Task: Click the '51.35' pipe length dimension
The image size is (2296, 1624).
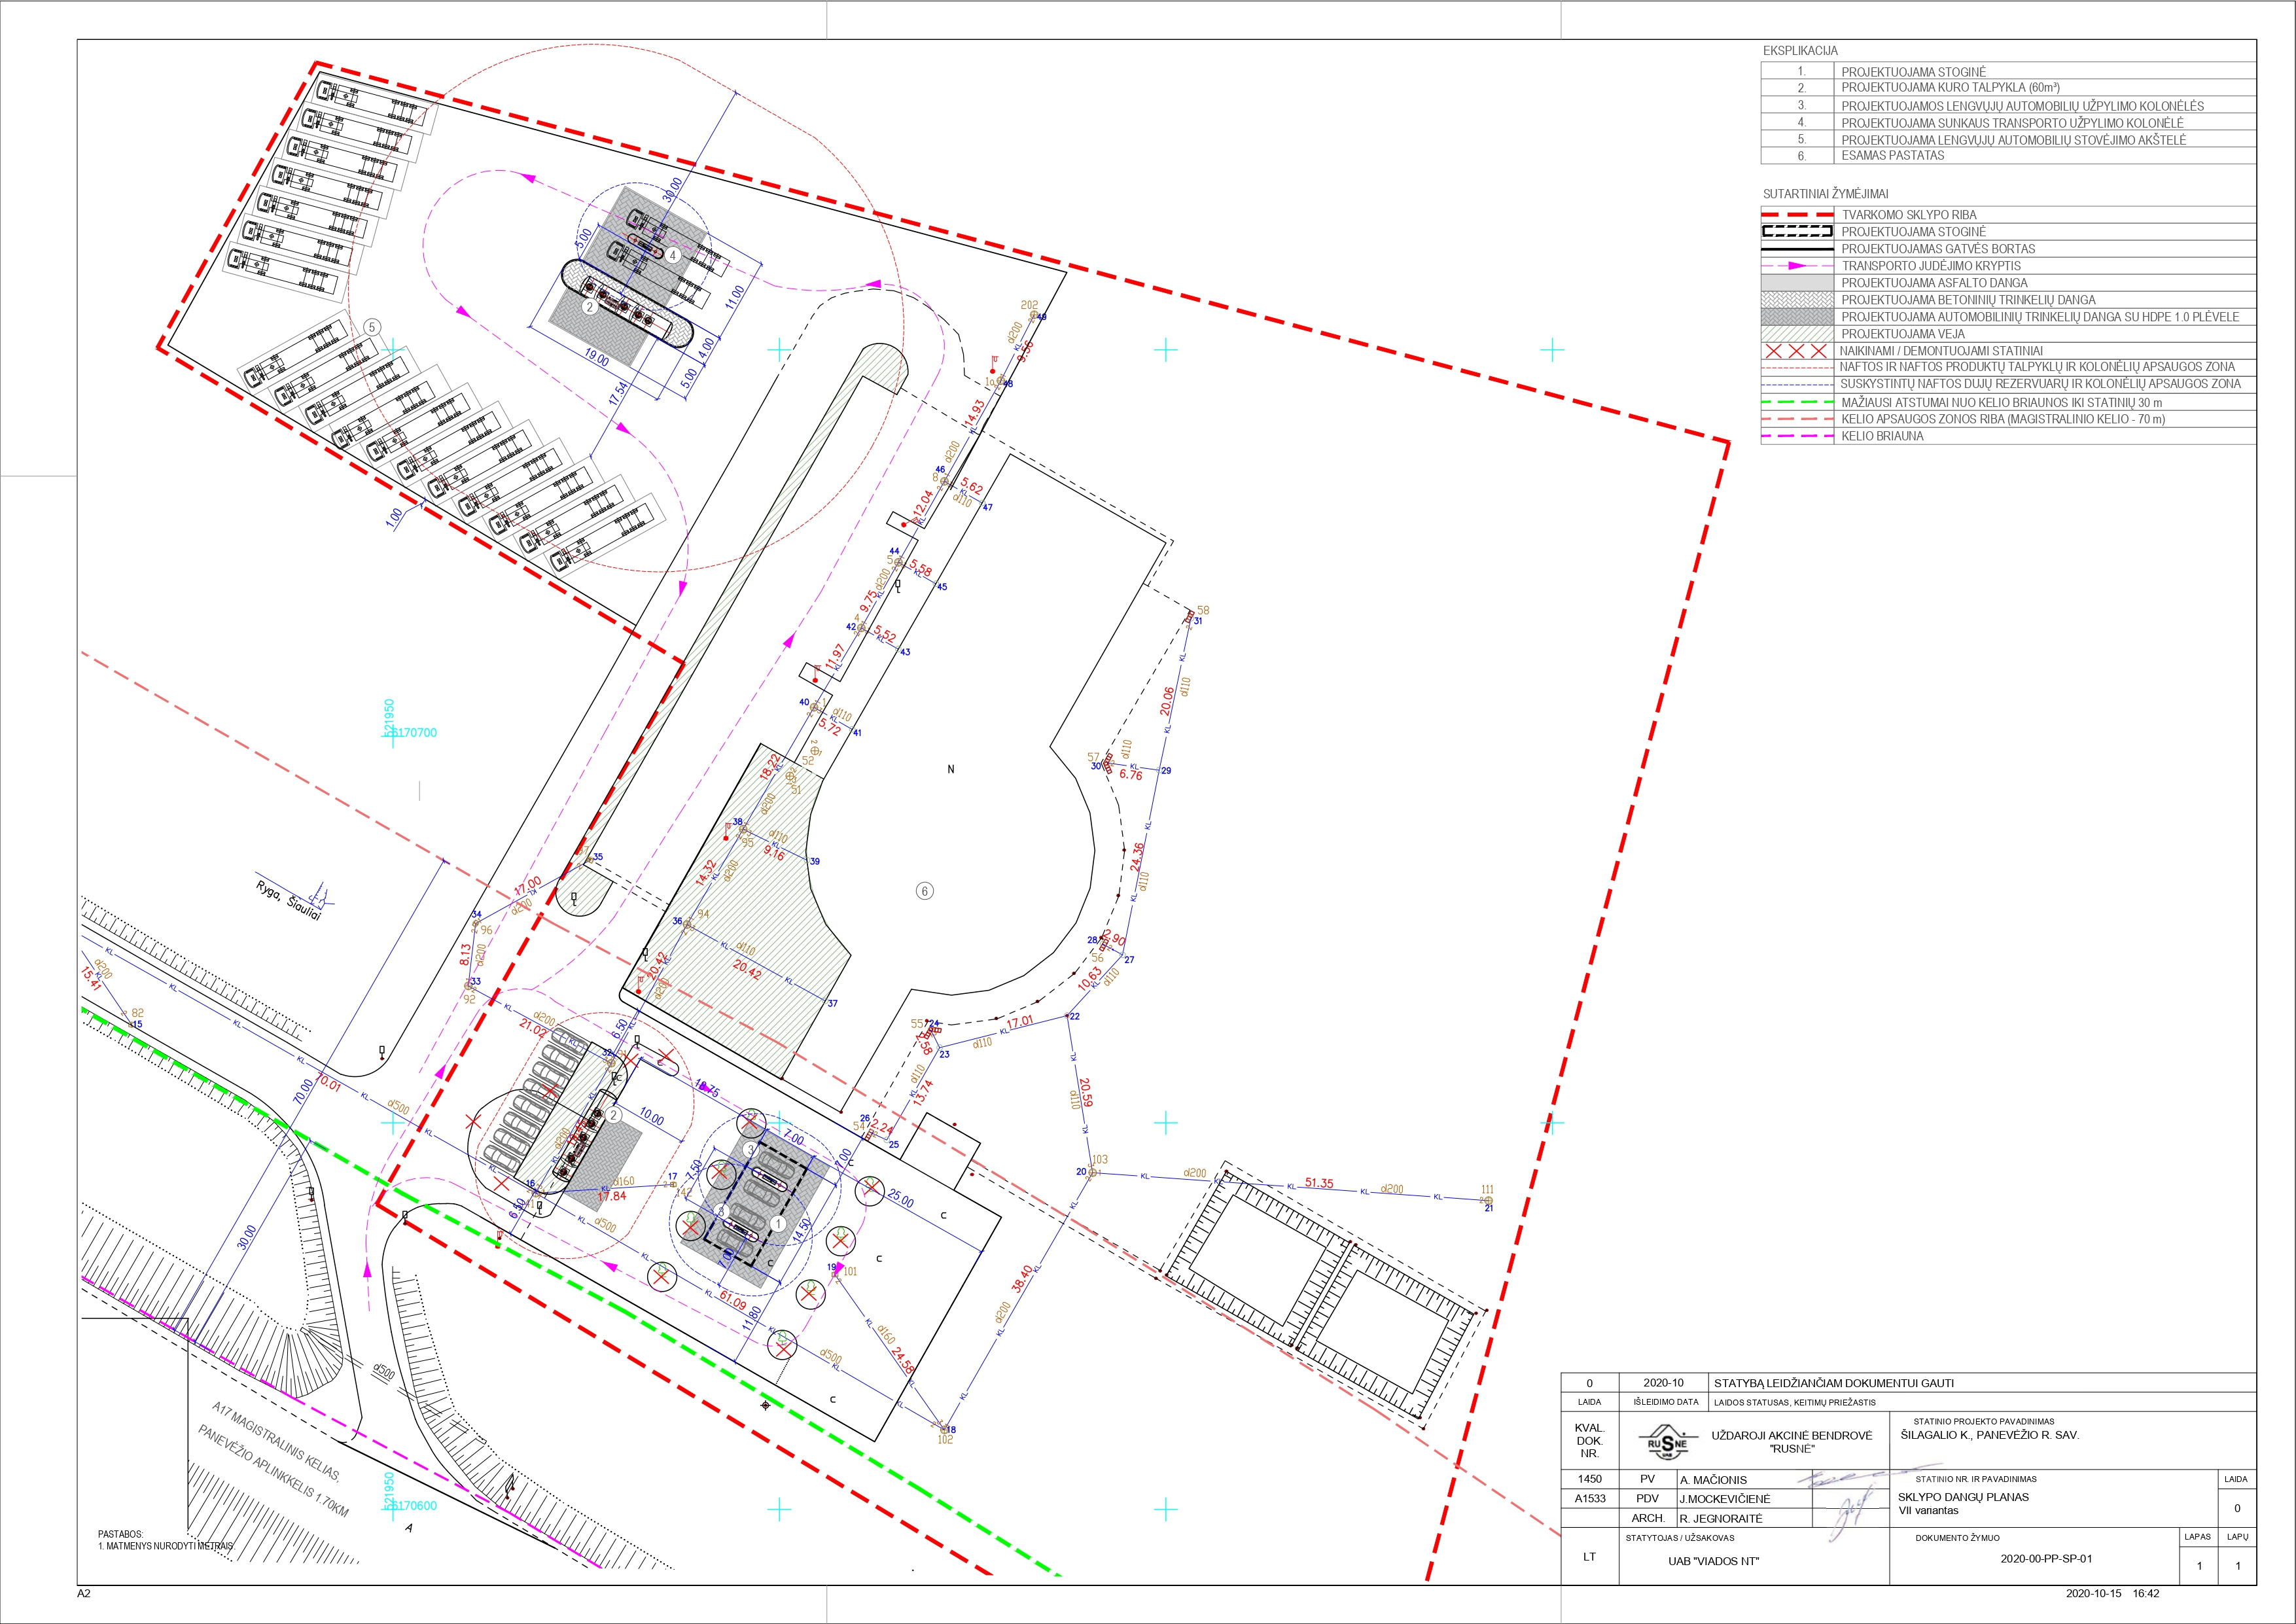Action: pyautogui.click(x=1319, y=1183)
